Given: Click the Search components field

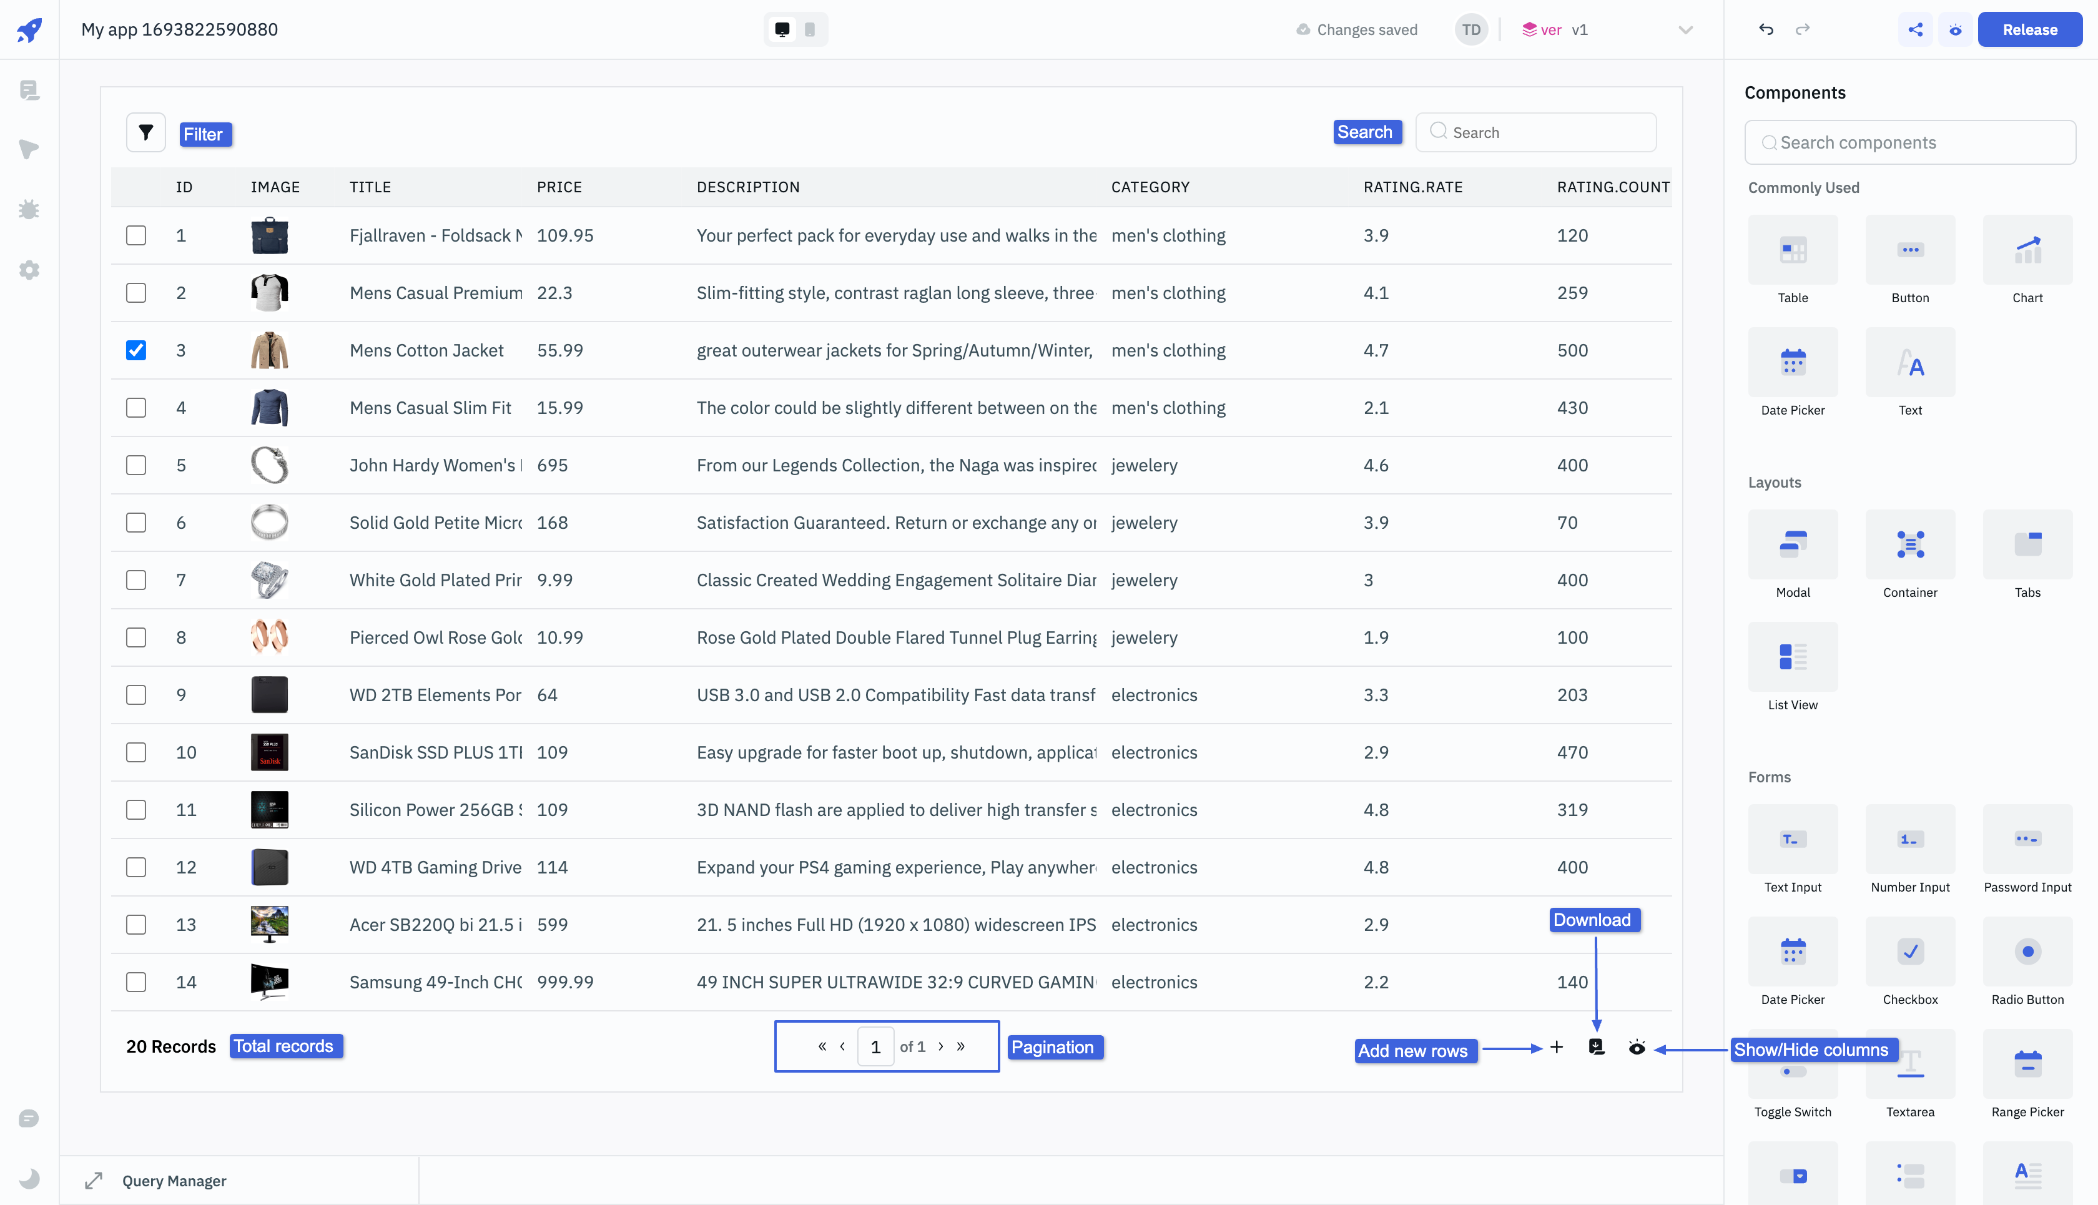Looking at the screenshot, I should (1910, 142).
